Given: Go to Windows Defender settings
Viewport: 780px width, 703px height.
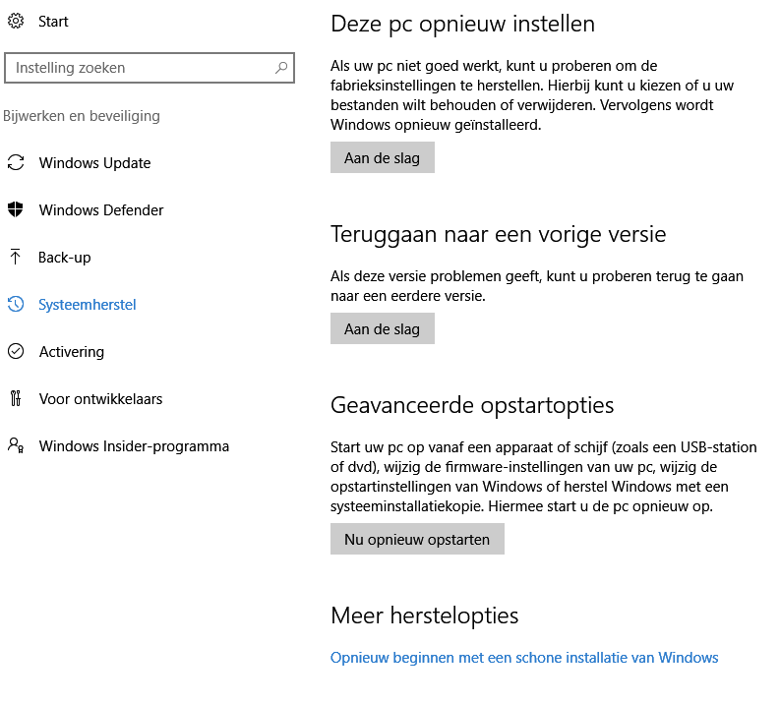Looking at the screenshot, I should (x=101, y=210).
